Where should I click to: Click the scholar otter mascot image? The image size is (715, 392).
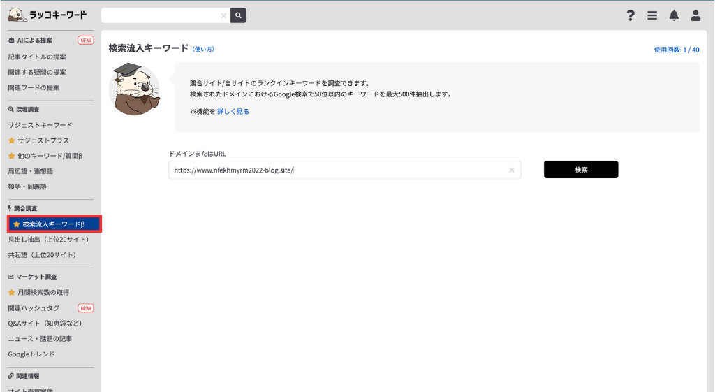pyautogui.click(x=135, y=89)
